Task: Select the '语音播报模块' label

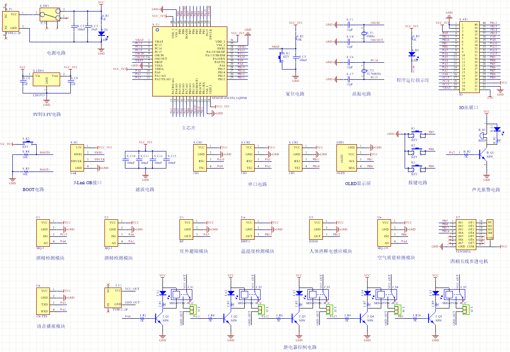Action: (51, 326)
